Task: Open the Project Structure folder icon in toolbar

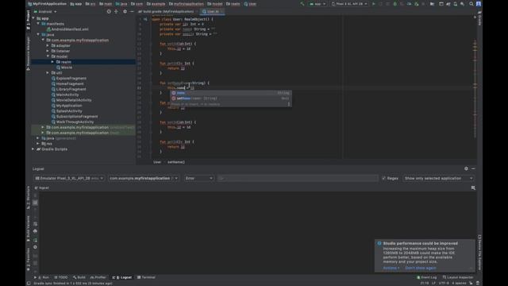Action: 432,4
